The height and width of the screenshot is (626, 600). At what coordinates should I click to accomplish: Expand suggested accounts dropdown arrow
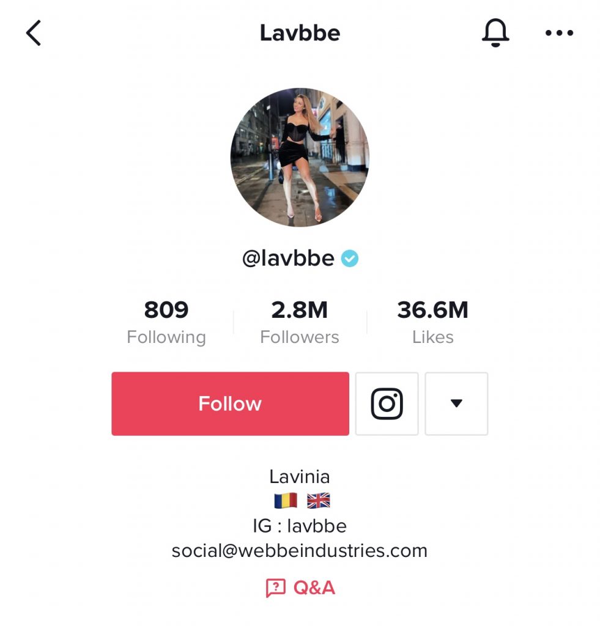456,403
